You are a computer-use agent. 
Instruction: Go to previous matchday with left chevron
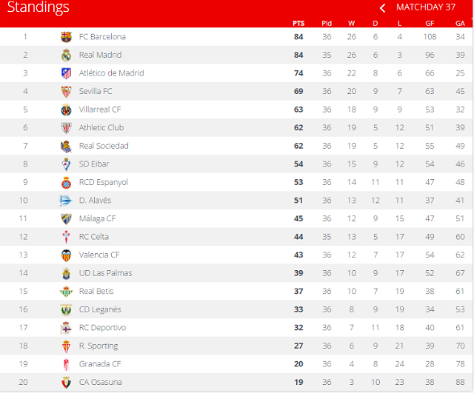[x=382, y=8]
